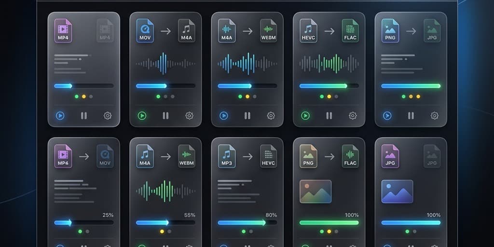Start the MP4 to MP4 conversion with play

coord(60,116)
